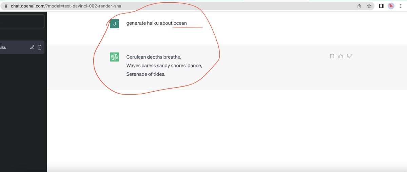Screen dimensions: 407x172
Task: Click the user avatar J
Action: point(115,23)
